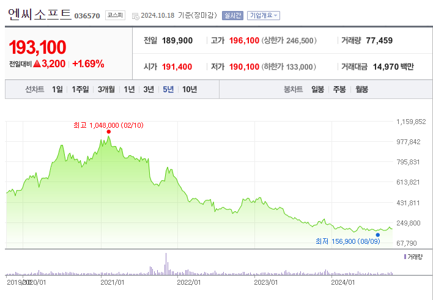
Task: Click the purple 거래량 legend marker
Action: coord(405,257)
